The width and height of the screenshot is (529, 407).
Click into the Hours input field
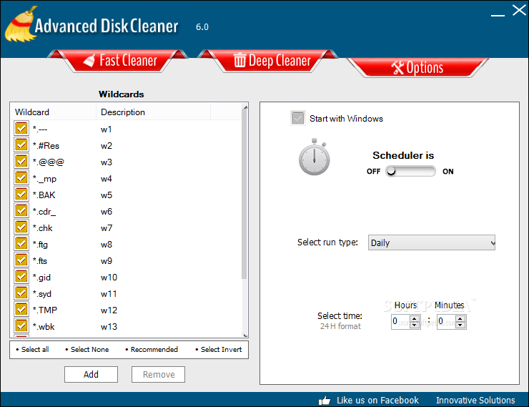(401, 321)
